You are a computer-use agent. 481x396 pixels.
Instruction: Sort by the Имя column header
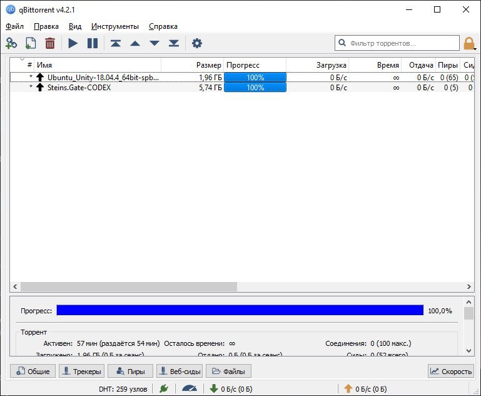click(x=98, y=65)
